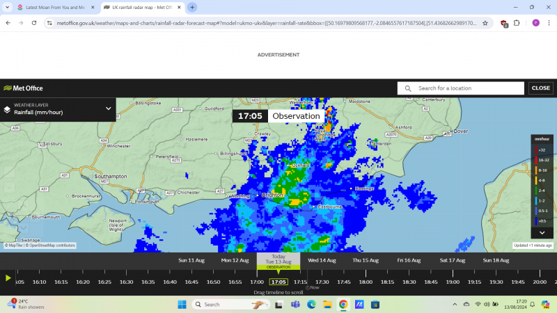This screenshot has height=313, width=557.
Task: Click the location search magnifier icon
Action: click(x=408, y=88)
